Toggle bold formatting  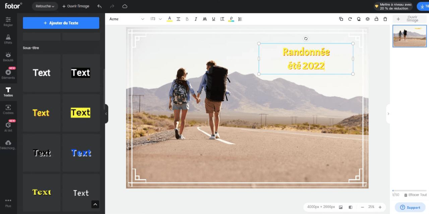coord(187,19)
